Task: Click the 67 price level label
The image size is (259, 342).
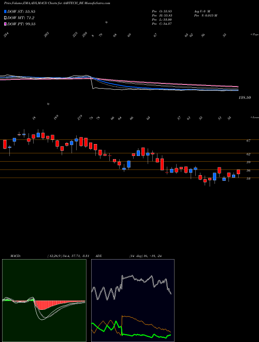Action: click(248, 141)
